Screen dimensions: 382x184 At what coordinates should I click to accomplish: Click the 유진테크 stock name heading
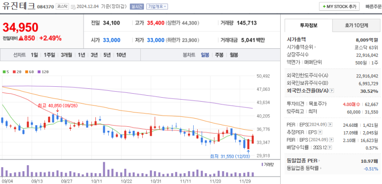click(x=19, y=6)
